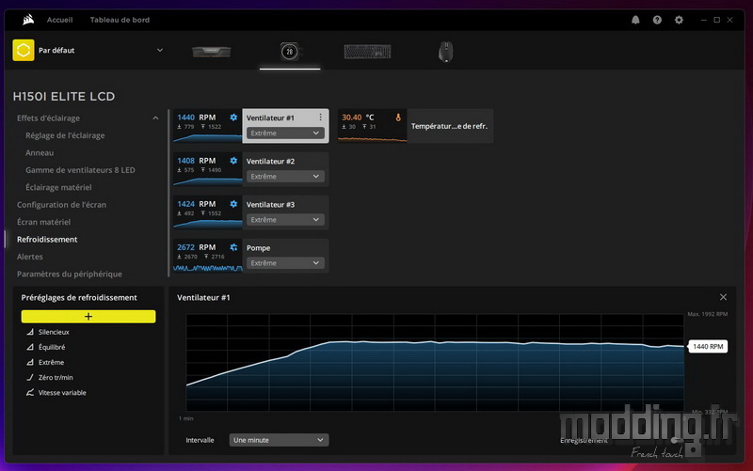
Task: Select the Extrême preset text in the list
Action: point(52,362)
